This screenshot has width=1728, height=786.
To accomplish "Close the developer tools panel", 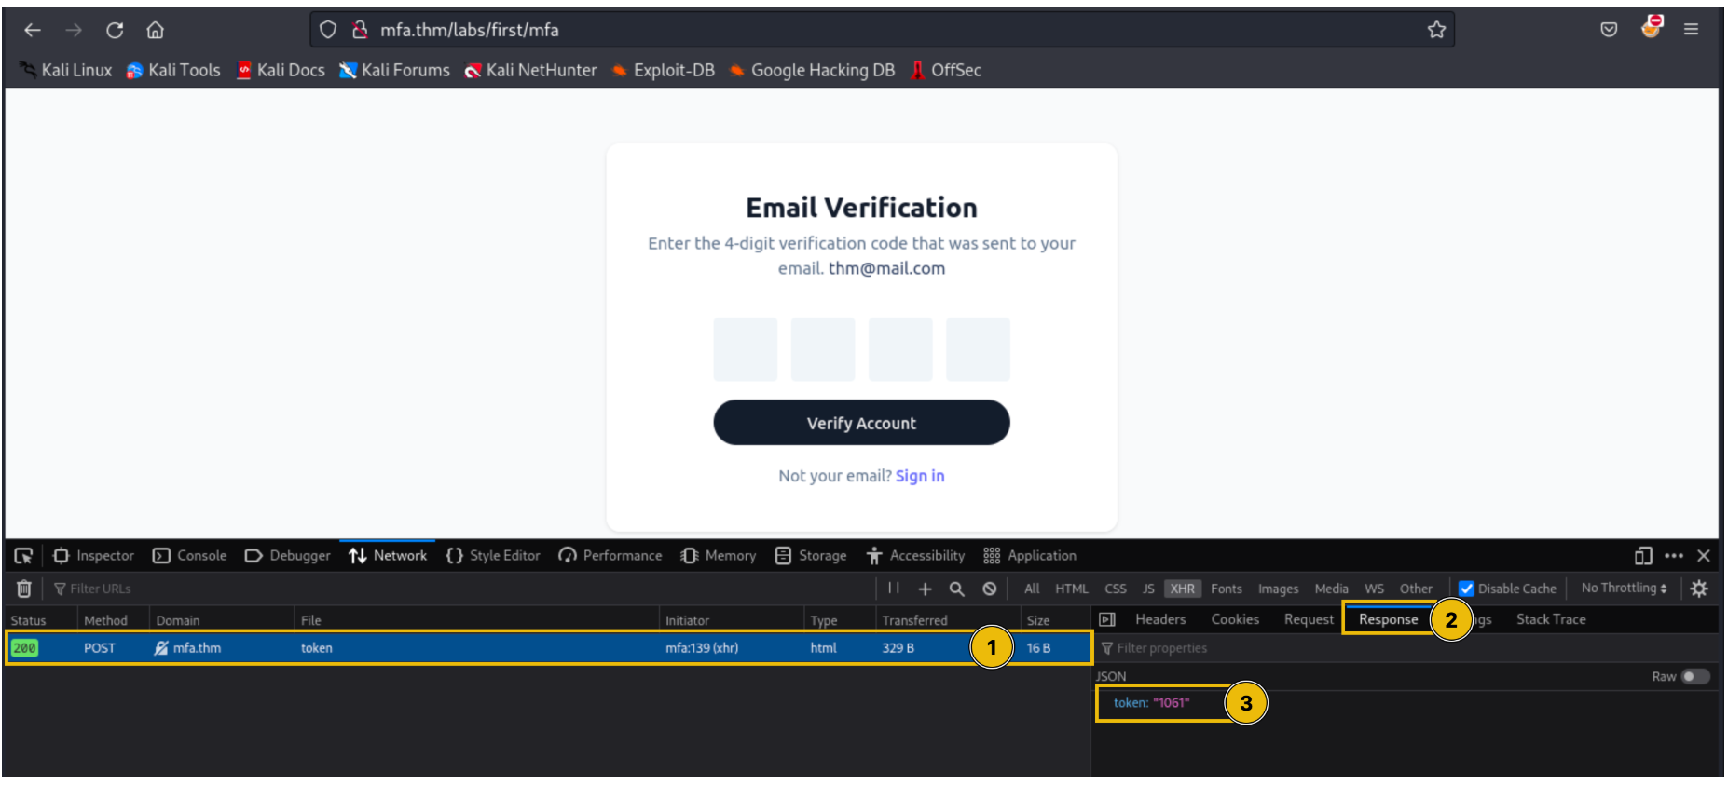I will (x=1704, y=556).
